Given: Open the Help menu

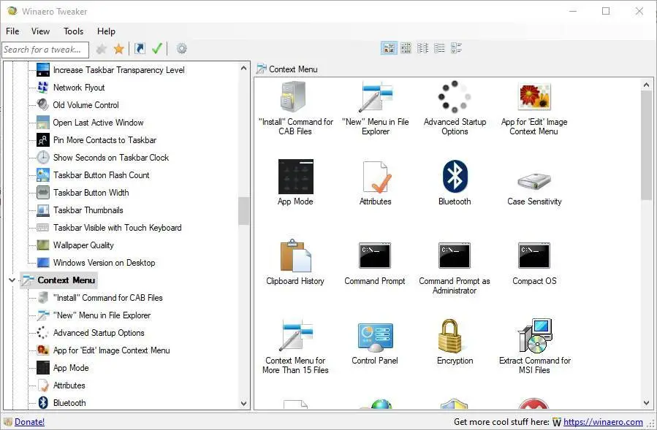Looking at the screenshot, I should click(106, 31).
